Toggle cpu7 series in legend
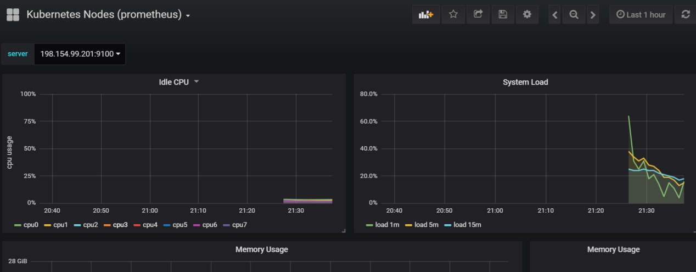696x272 pixels. [x=235, y=225]
